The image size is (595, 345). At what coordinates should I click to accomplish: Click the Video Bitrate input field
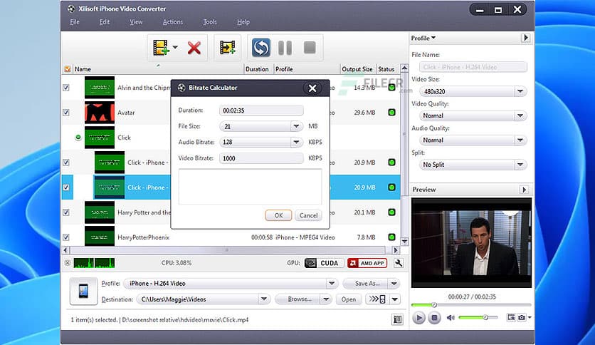[261, 158]
